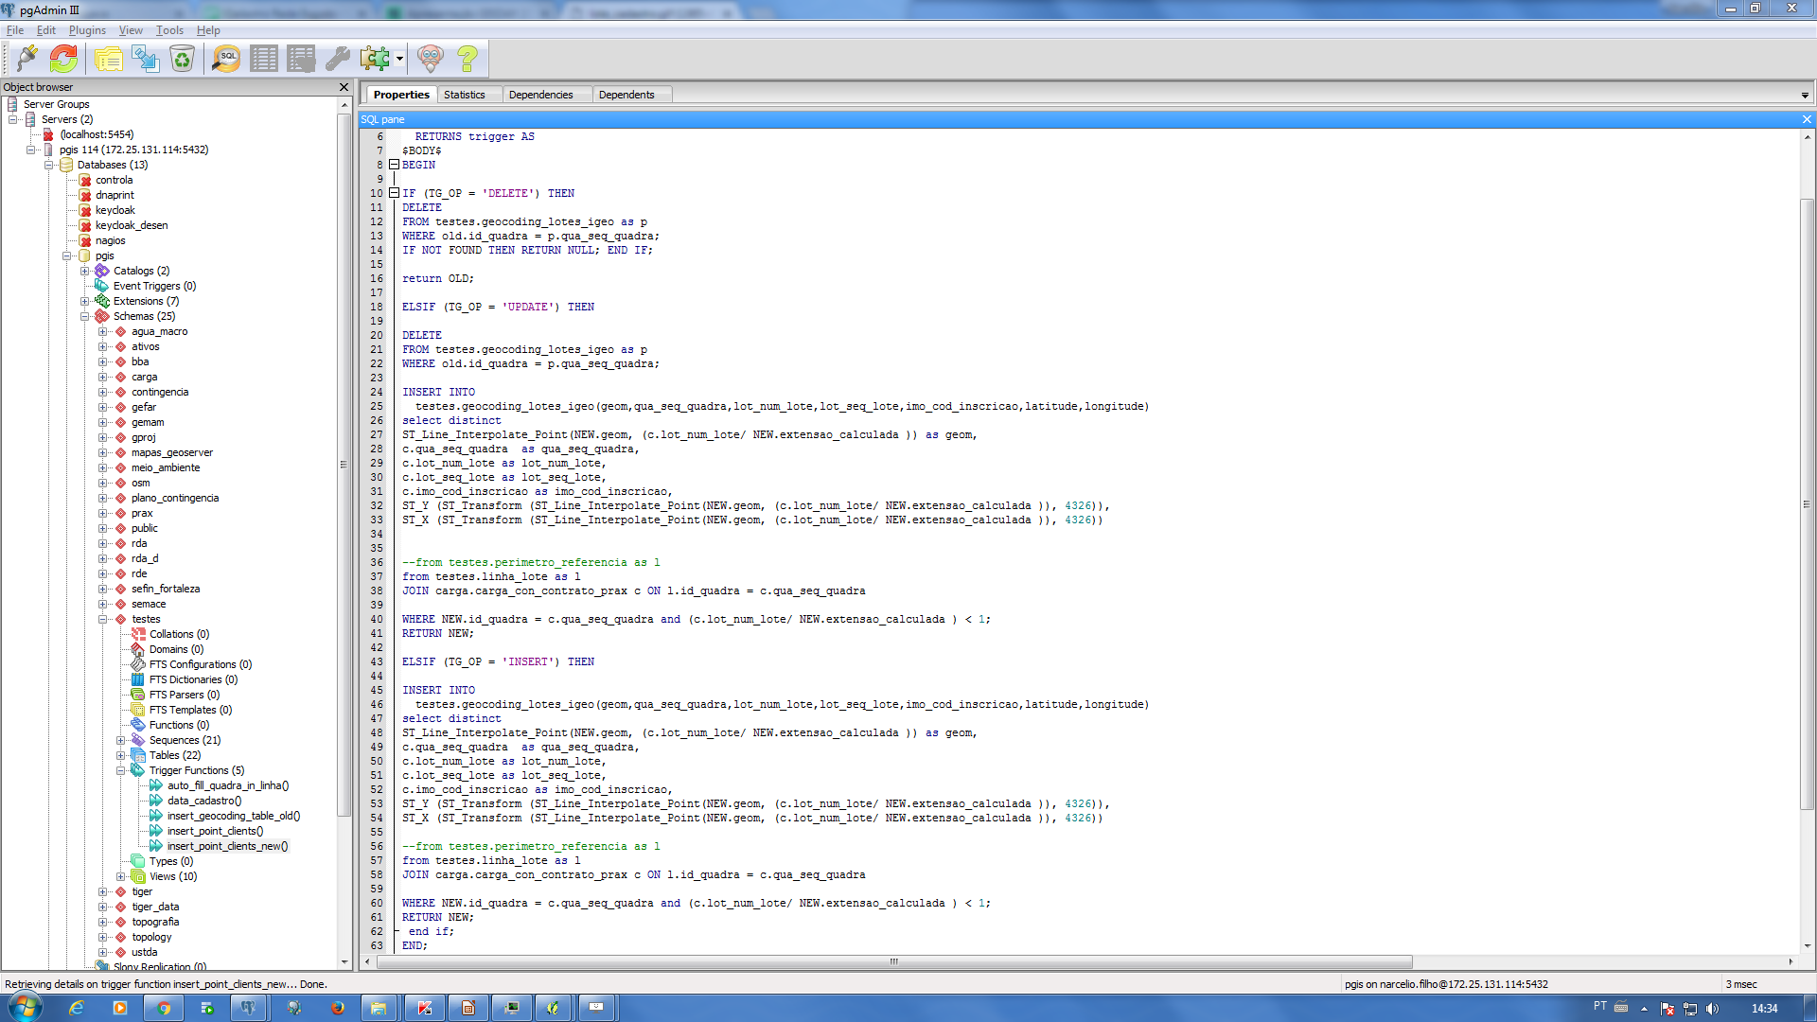Select insert_geocoding_table_old() trigger function
Viewport: 1817px width, 1022px height.
(233, 816)
